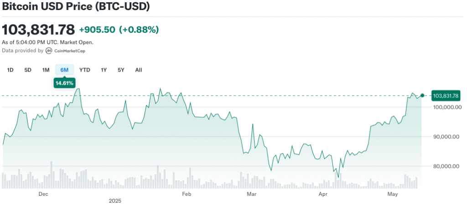Click the +905.50 (+0.88%) price change text
Viewport: 467px width, 204px height.
tap(119, 30)
